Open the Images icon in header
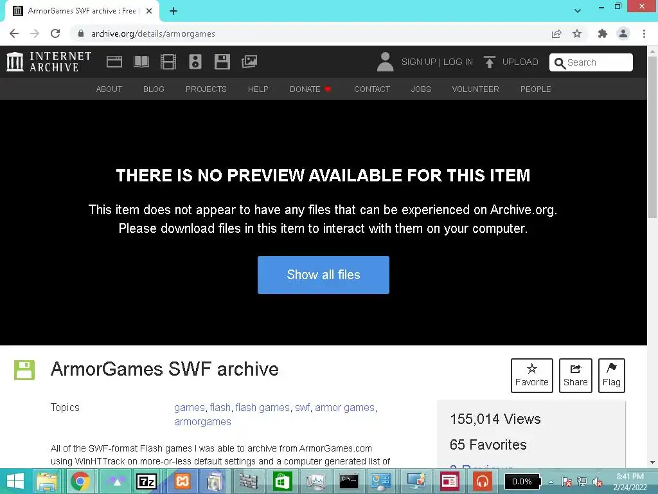Image resolution: width=658 pixels, height=494 pixels. pos(249,62)
